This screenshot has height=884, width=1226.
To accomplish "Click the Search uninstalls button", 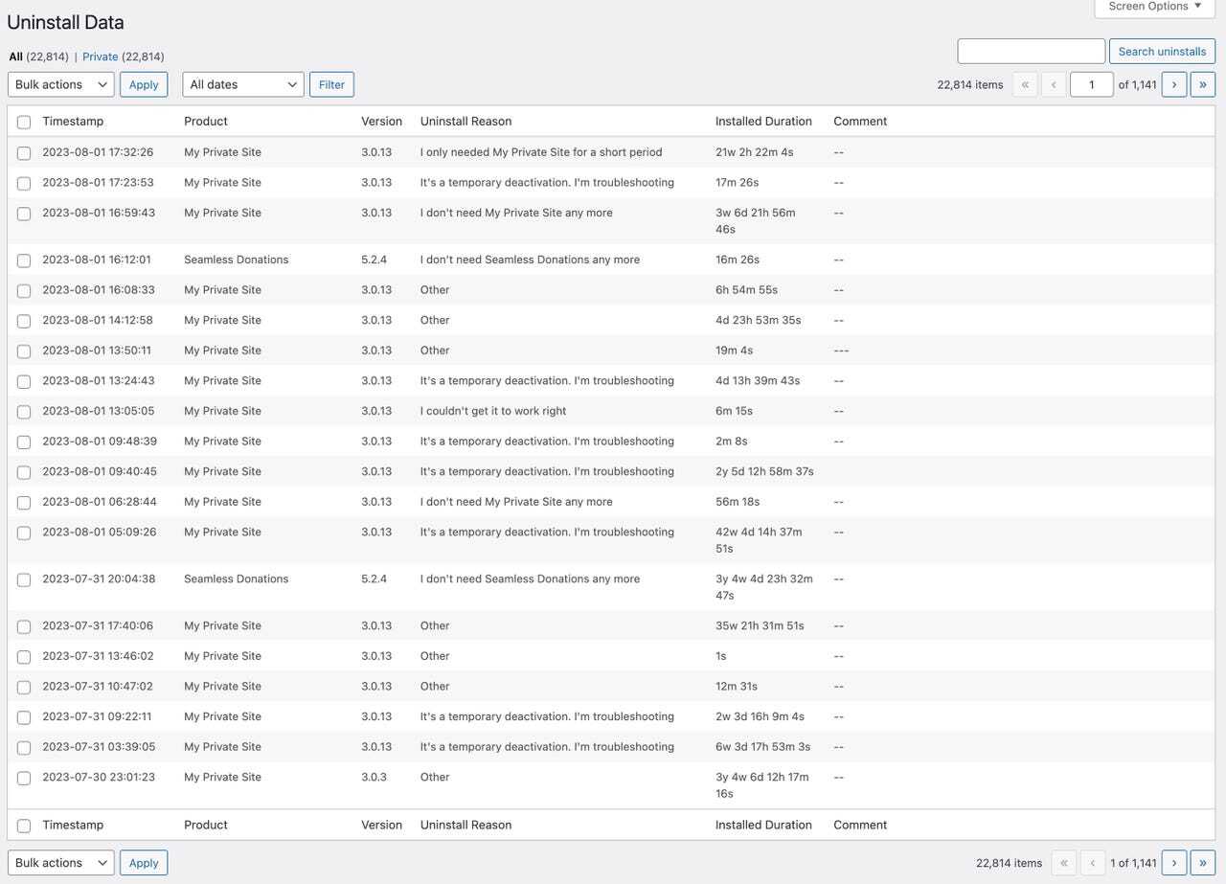I will (1162, 52).
